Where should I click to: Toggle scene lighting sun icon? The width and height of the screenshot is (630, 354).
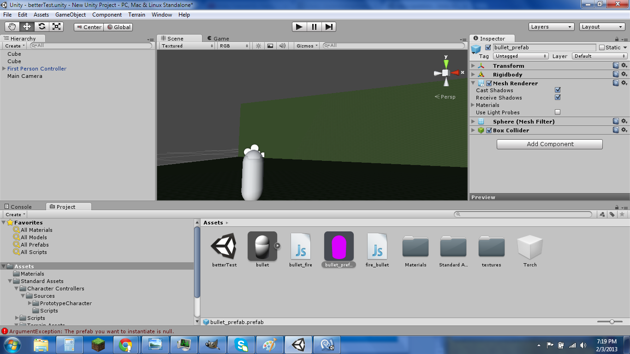(259, 46)
